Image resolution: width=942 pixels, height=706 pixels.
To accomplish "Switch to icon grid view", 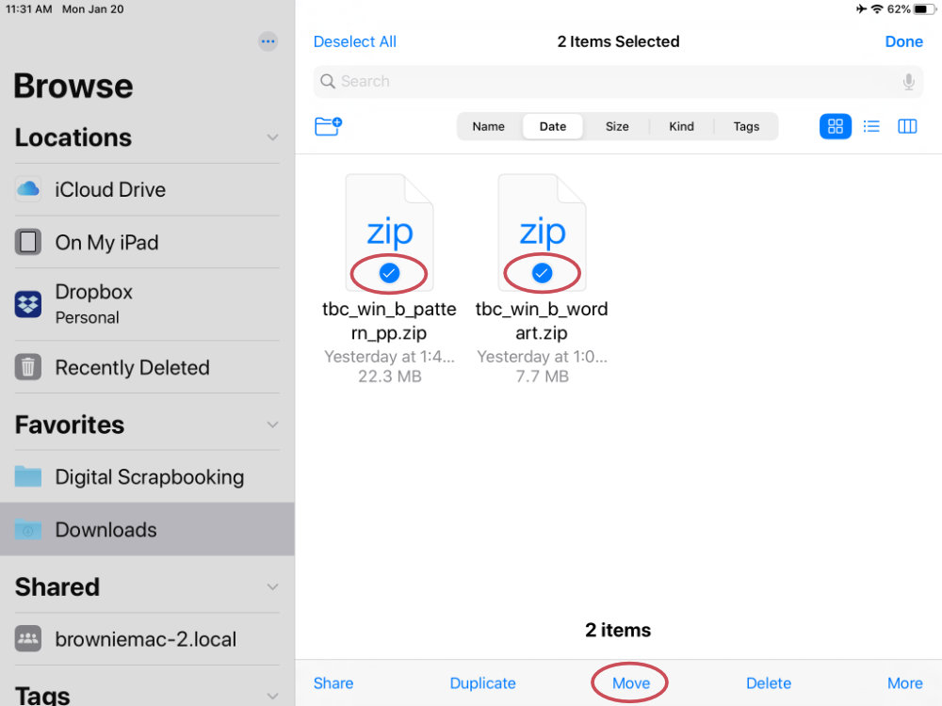I will tap(835, 126).
